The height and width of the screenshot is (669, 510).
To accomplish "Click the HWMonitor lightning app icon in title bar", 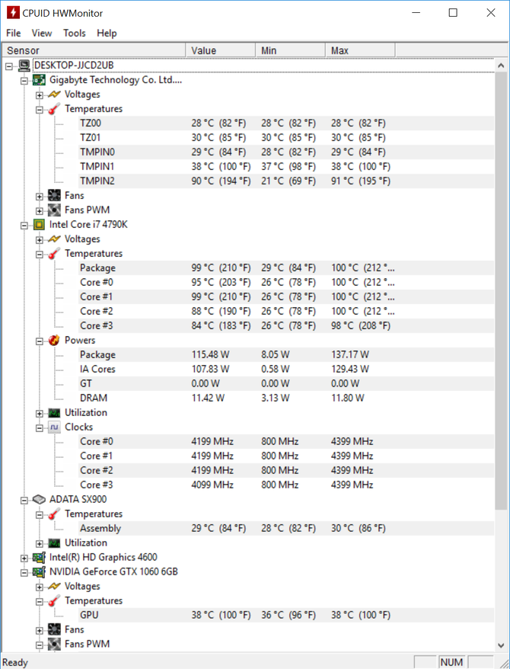I will coord(13,12).
